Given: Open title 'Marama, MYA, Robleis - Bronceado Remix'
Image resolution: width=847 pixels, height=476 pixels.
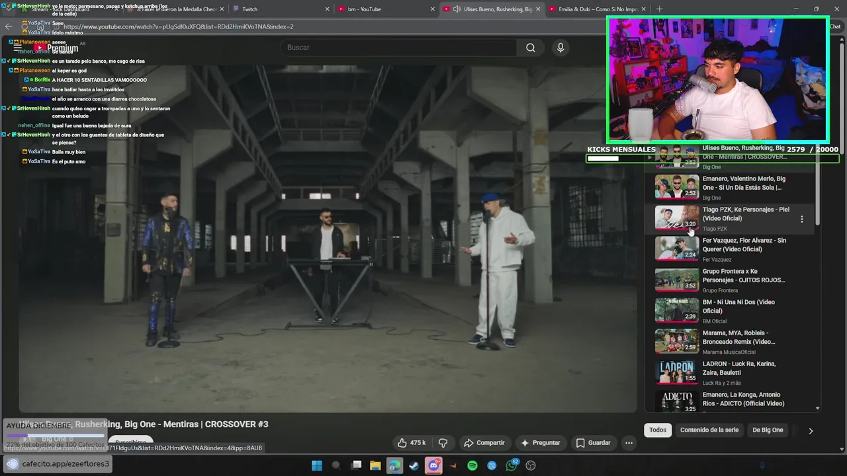Looking at the screenshot, I should coord(739,337).
